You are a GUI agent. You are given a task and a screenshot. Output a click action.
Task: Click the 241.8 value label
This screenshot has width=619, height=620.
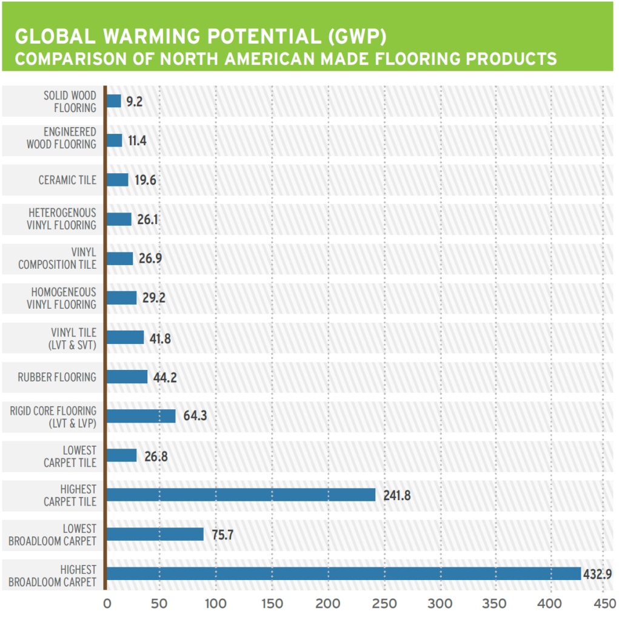tap(397, 495)
